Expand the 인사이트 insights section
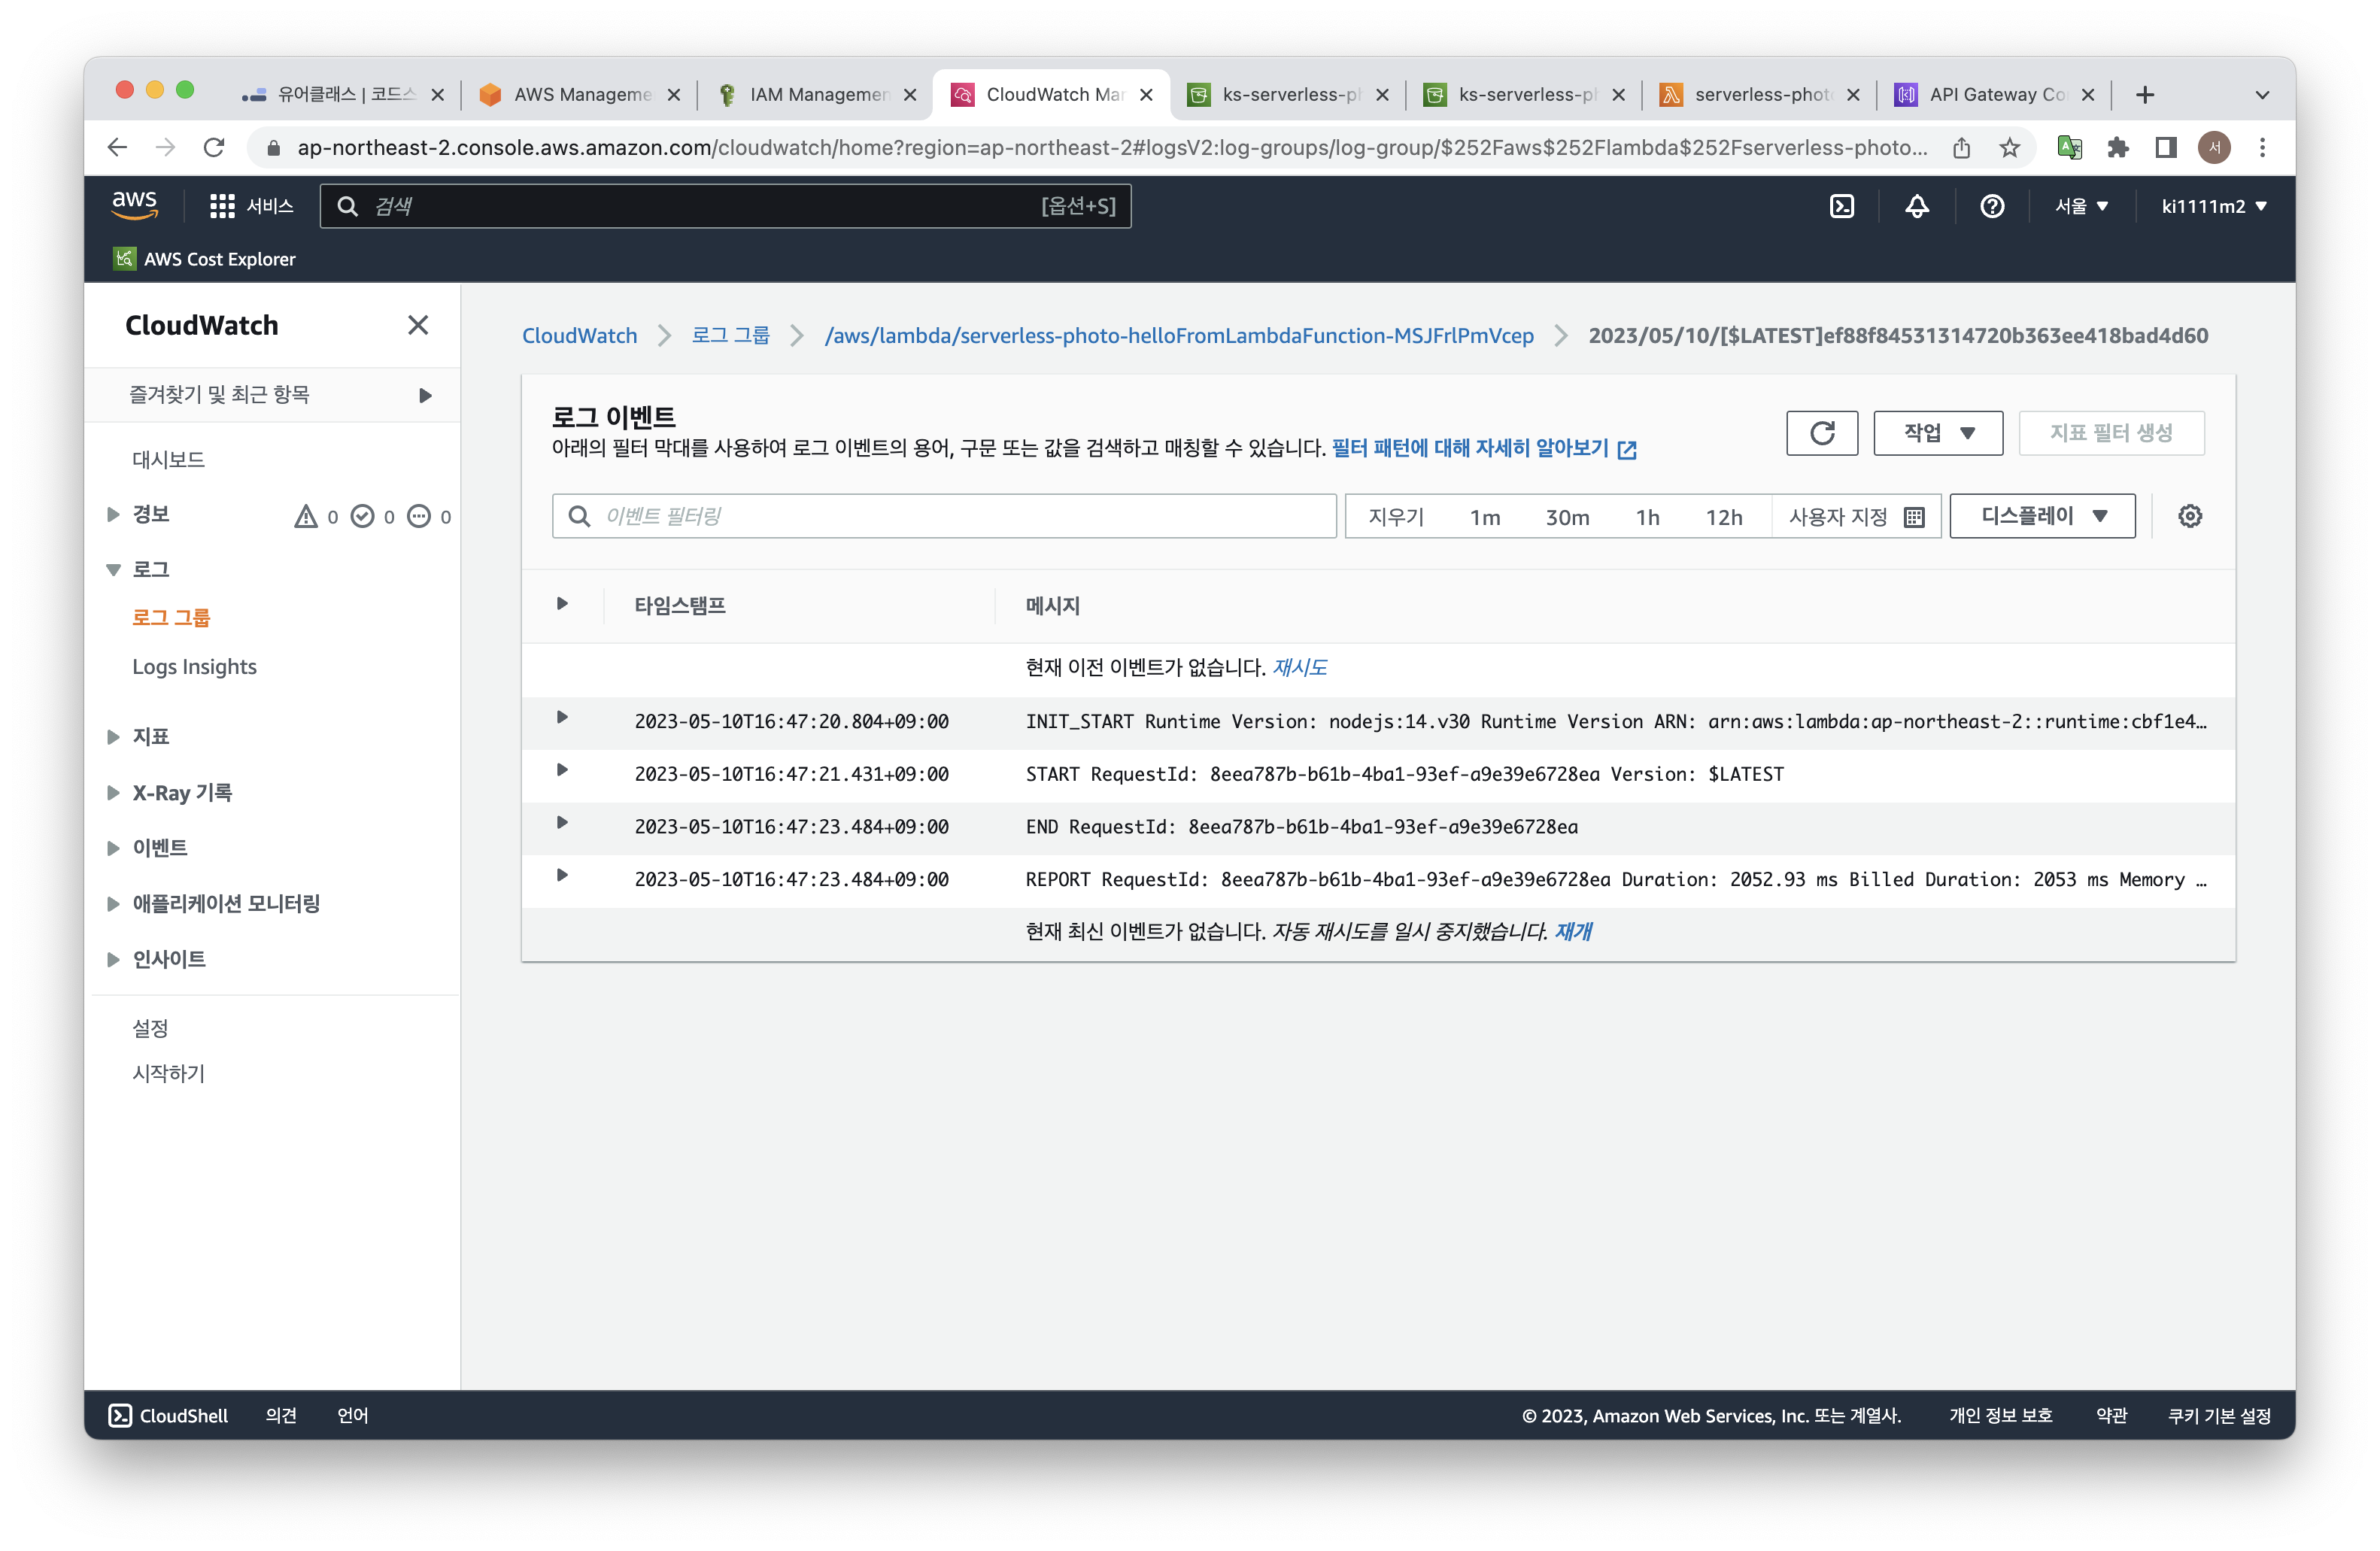The image size is (2380, 1551). (x=113, y=959)
